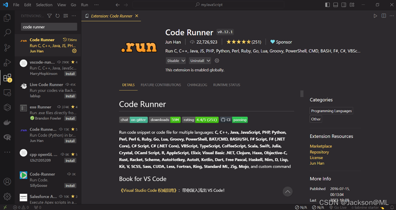Split the editor to the right

pyautogui.click(x=384, y=16)
